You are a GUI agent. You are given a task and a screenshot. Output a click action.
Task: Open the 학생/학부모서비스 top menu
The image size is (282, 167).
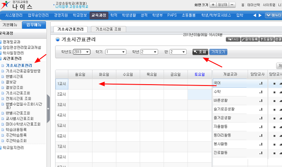tap(216, 15)
